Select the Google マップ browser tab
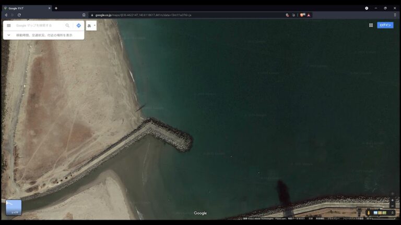This screenshot has height=225, width=401. coord(26,8)
